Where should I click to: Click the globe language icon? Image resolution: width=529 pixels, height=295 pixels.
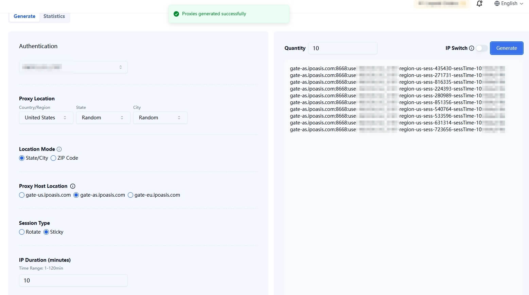click(x=497, y=3)
